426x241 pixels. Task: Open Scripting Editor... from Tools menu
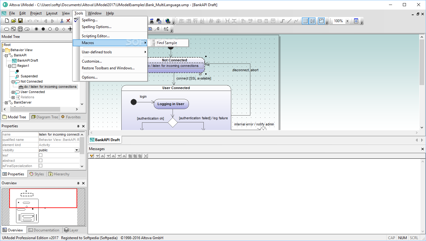click(x=110, y=36)
